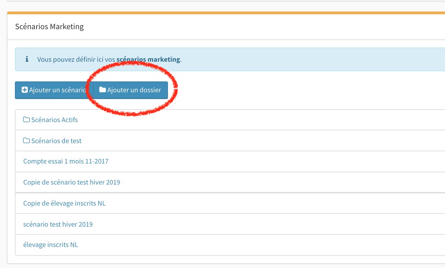Image resolution: width=445 pixels, height=268 pixels.
Task: Open 'Copie de scénario test hiver 2019'
Action: [x=71, y=183]
